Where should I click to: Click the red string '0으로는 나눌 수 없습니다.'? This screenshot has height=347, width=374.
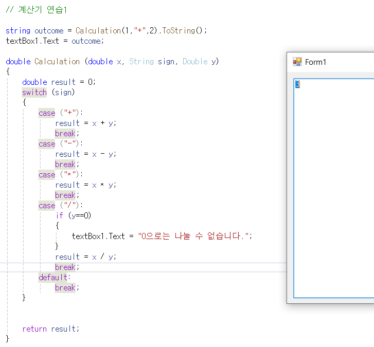pyautogui.click(x=193, y=236)
